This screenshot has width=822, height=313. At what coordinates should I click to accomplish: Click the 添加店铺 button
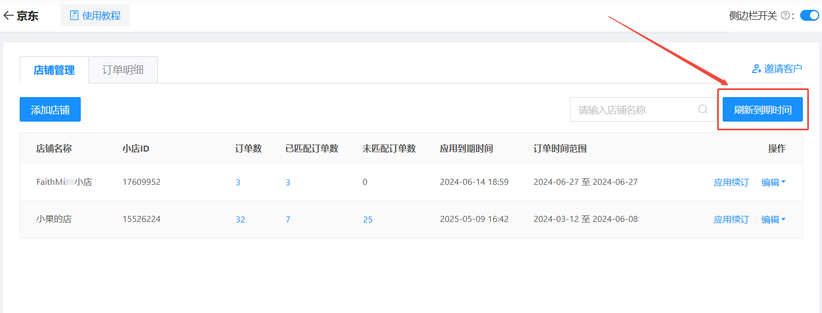click(50, 110)
